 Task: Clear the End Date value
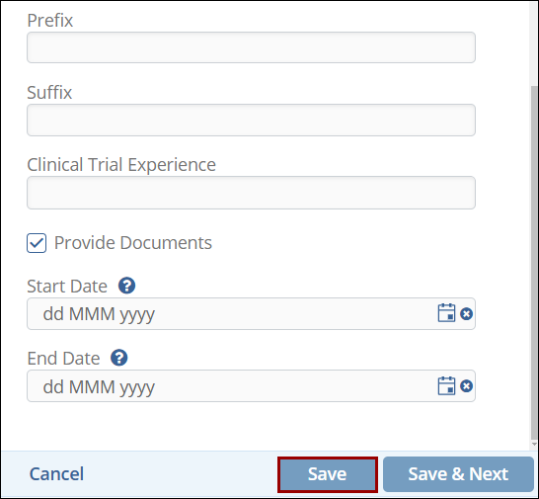(x=466, y=386)
